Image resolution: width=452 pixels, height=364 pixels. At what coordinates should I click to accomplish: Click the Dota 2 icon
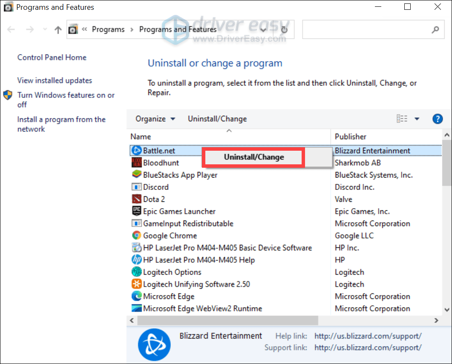coord(136,199)
